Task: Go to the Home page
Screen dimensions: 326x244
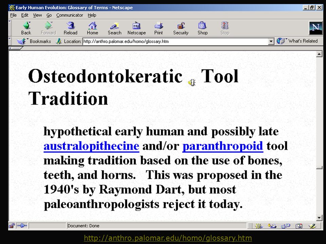Action: 92,28
